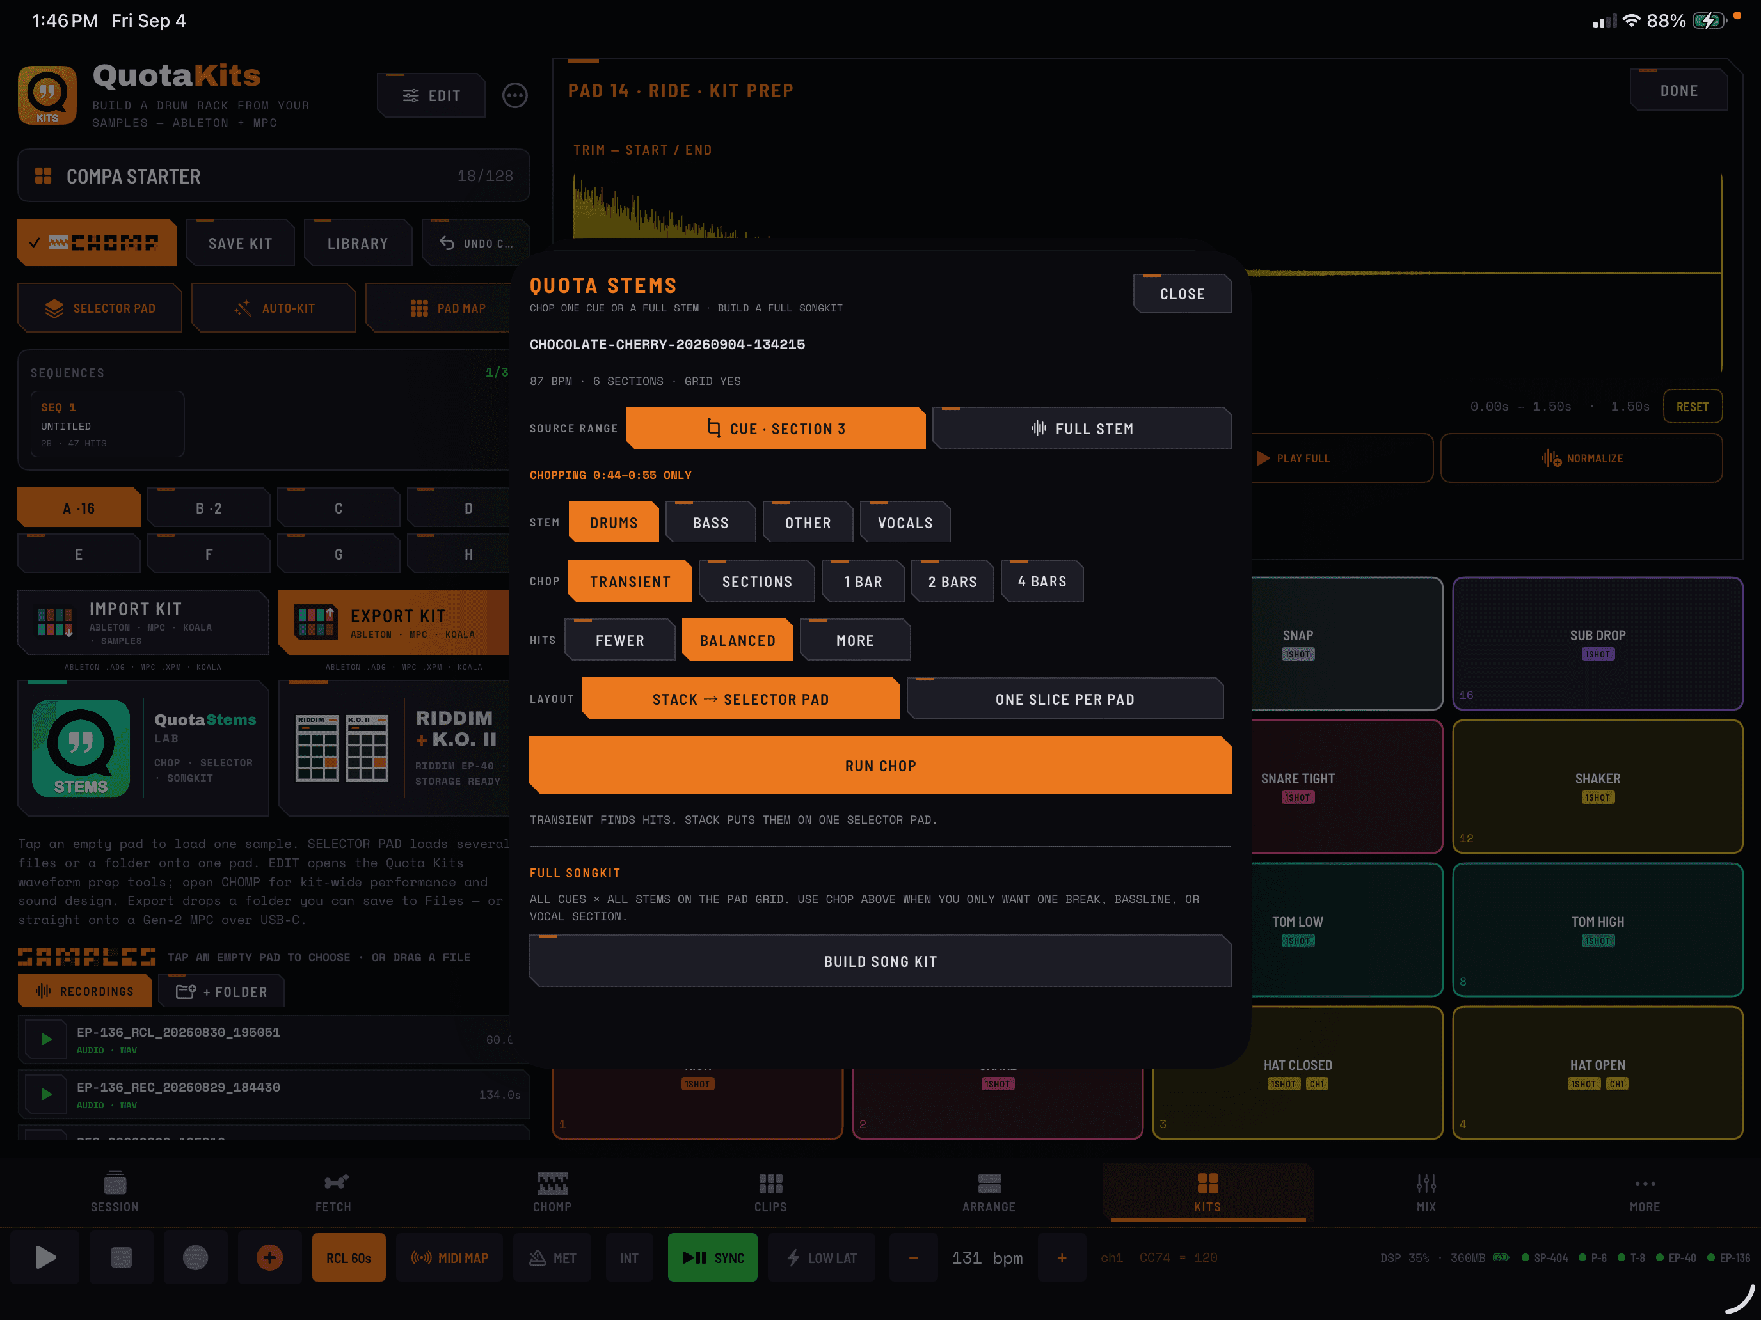Select Full Stem source range
Screen dimensions: 1761x1320
coord(1082,428)
